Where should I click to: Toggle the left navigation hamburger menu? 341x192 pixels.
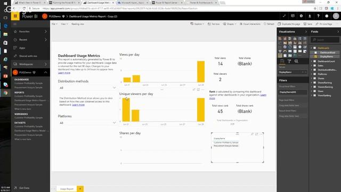[15, 24]
